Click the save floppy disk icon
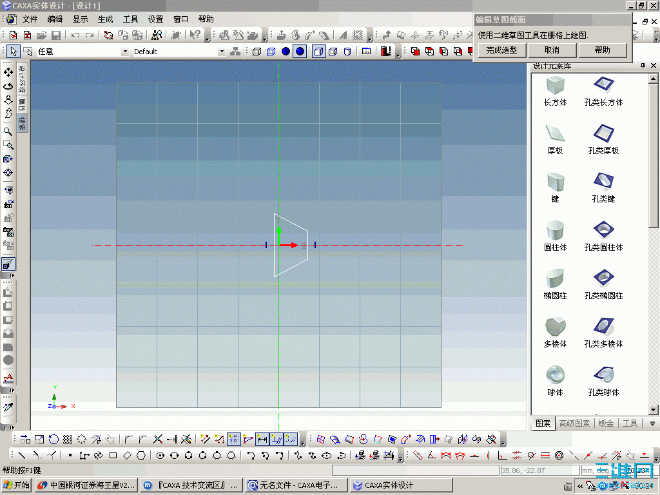This screenshot has width=660, height=495. (56, 35)
